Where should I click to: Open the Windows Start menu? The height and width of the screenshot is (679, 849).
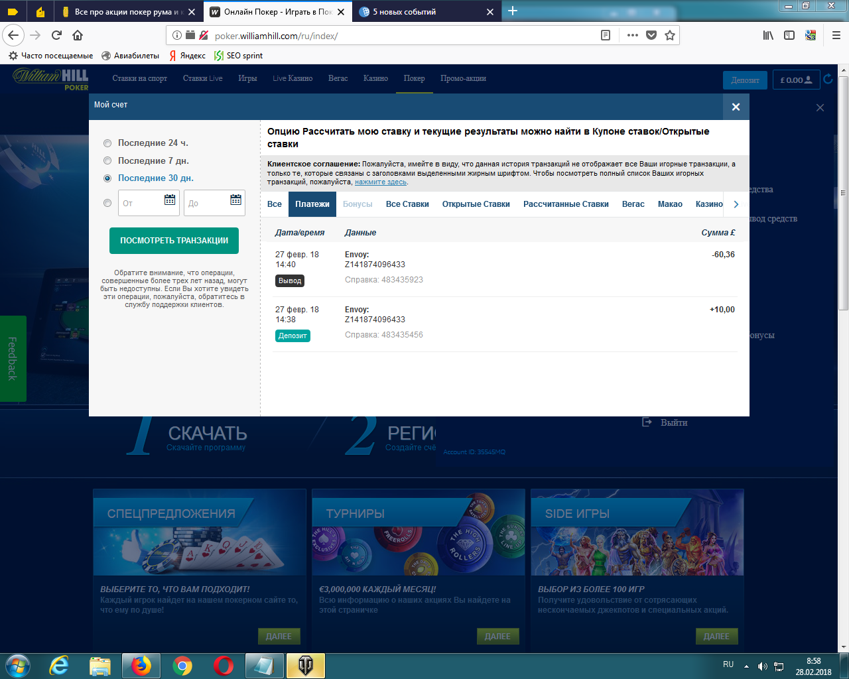(17, 666)
